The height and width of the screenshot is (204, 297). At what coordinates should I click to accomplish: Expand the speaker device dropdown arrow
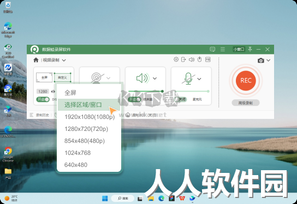(x=155, y=79)
